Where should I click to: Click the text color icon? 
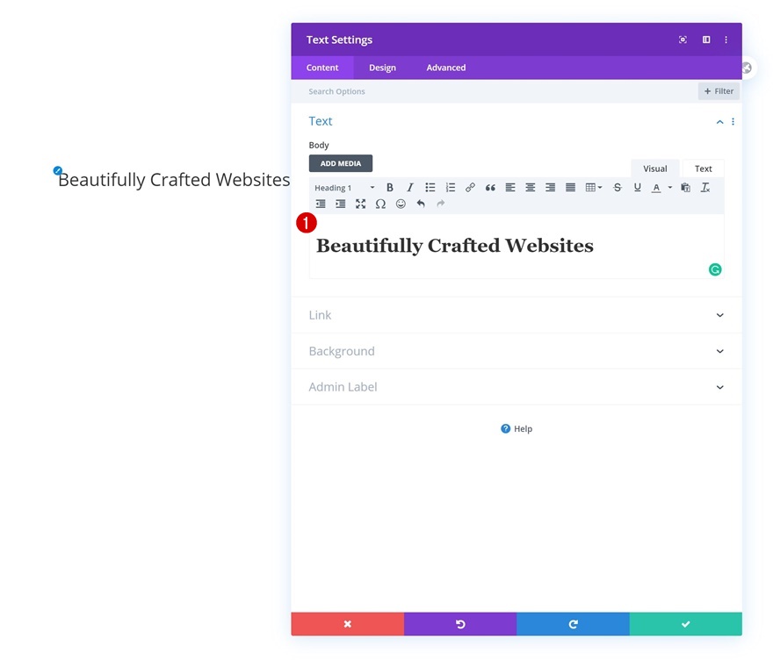coord(656,188)
